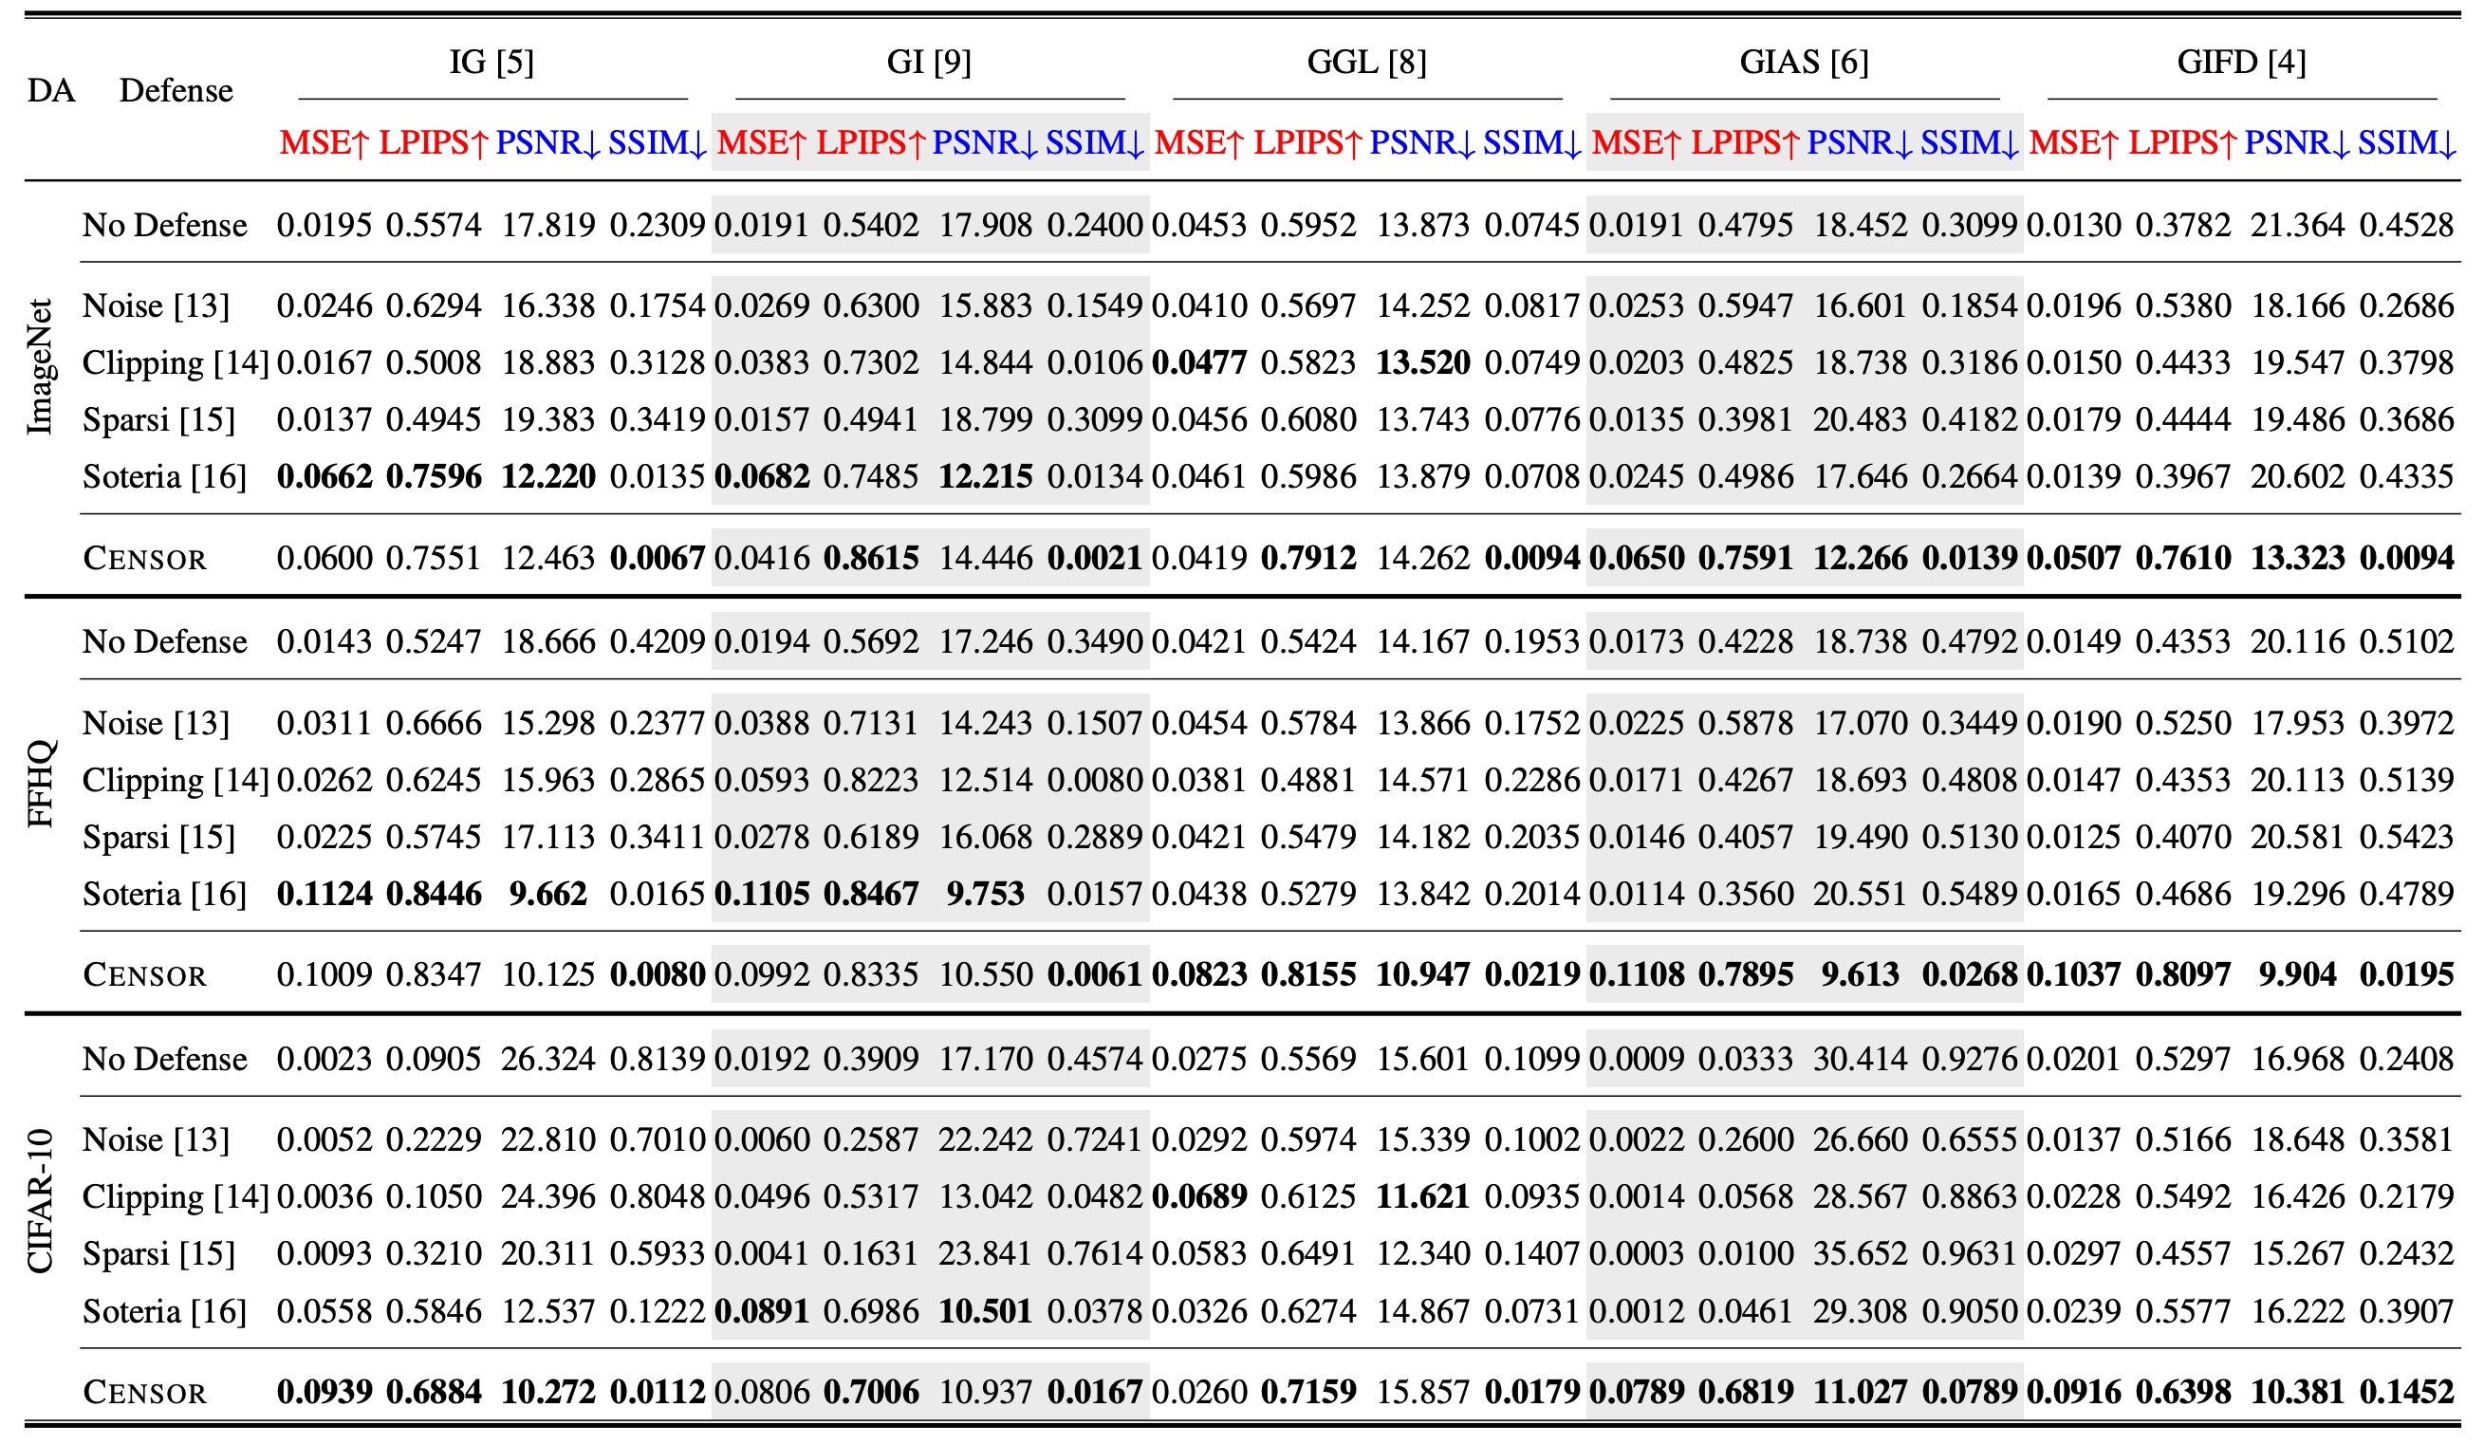Screen dimensions: 2484x1444
Task: Click the bold value 9.662
Action: click(x=548, y=895)
